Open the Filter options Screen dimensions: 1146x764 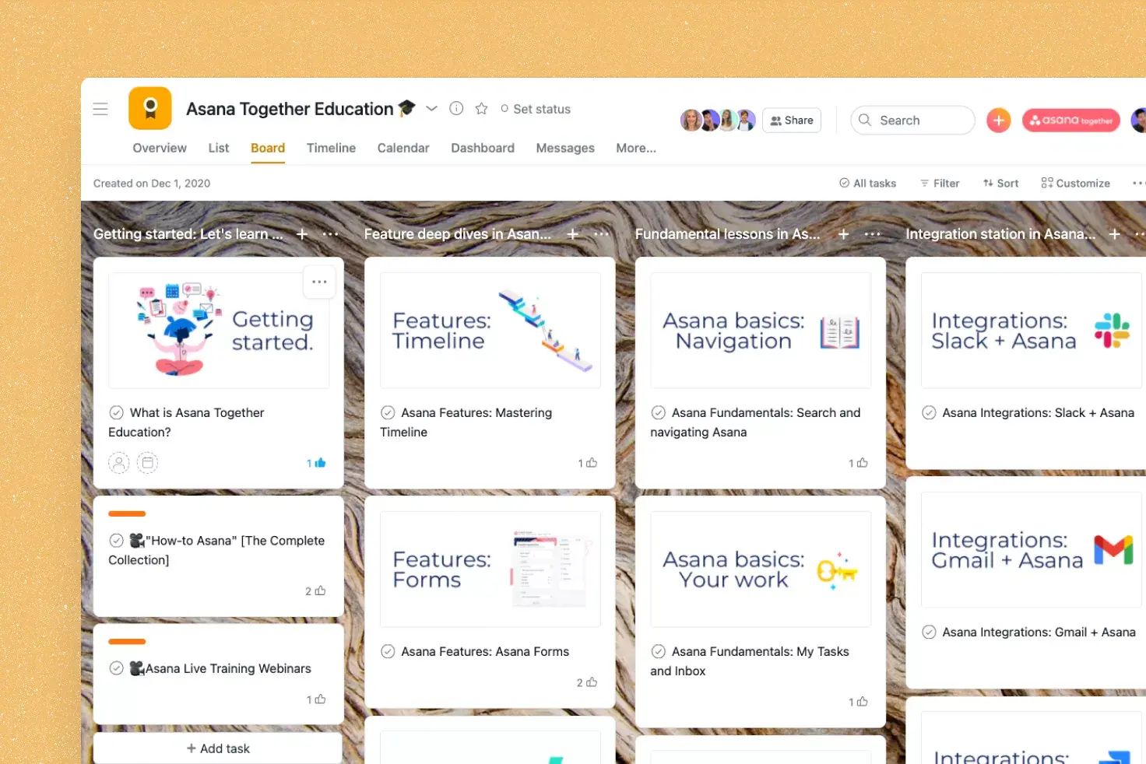(x=940, y=183)
